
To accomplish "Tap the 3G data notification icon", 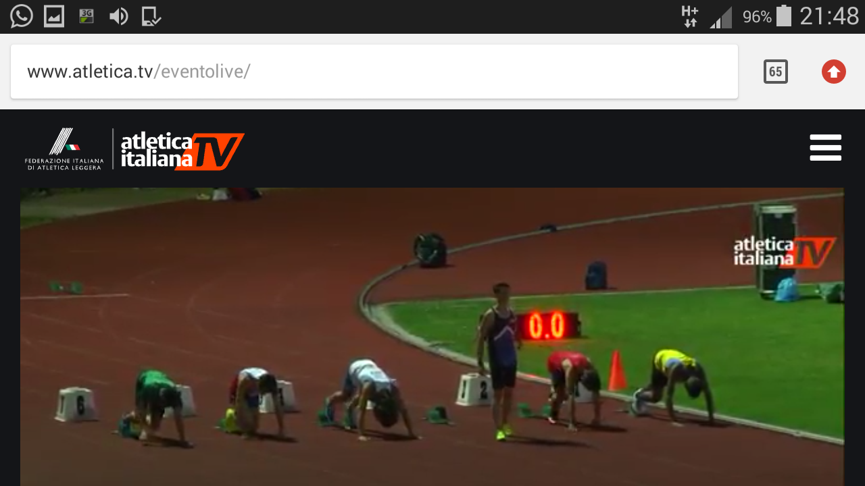I will 86,16.
